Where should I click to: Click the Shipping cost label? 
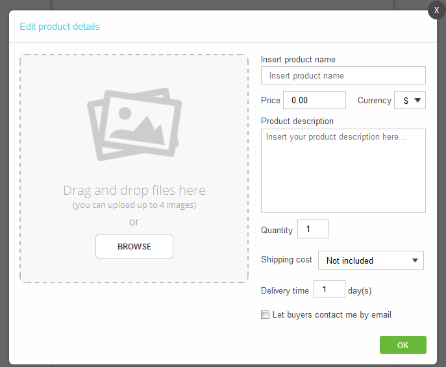[x=286, y=259]
